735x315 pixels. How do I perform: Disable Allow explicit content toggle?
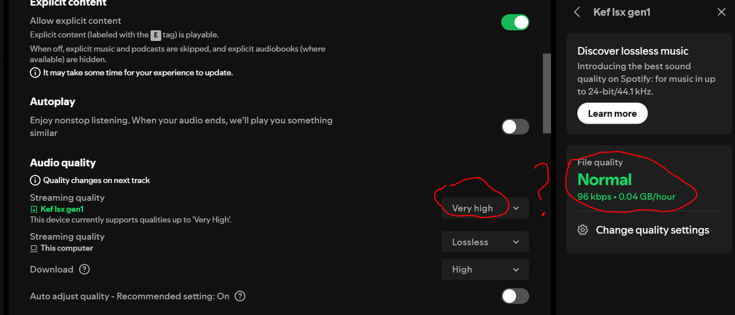515,22
